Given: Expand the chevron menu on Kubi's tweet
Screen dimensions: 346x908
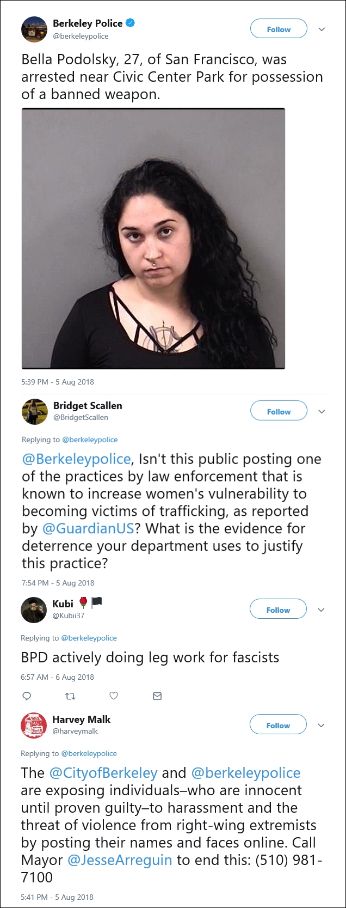Looking at the screenshot, I should pos(321,610).
